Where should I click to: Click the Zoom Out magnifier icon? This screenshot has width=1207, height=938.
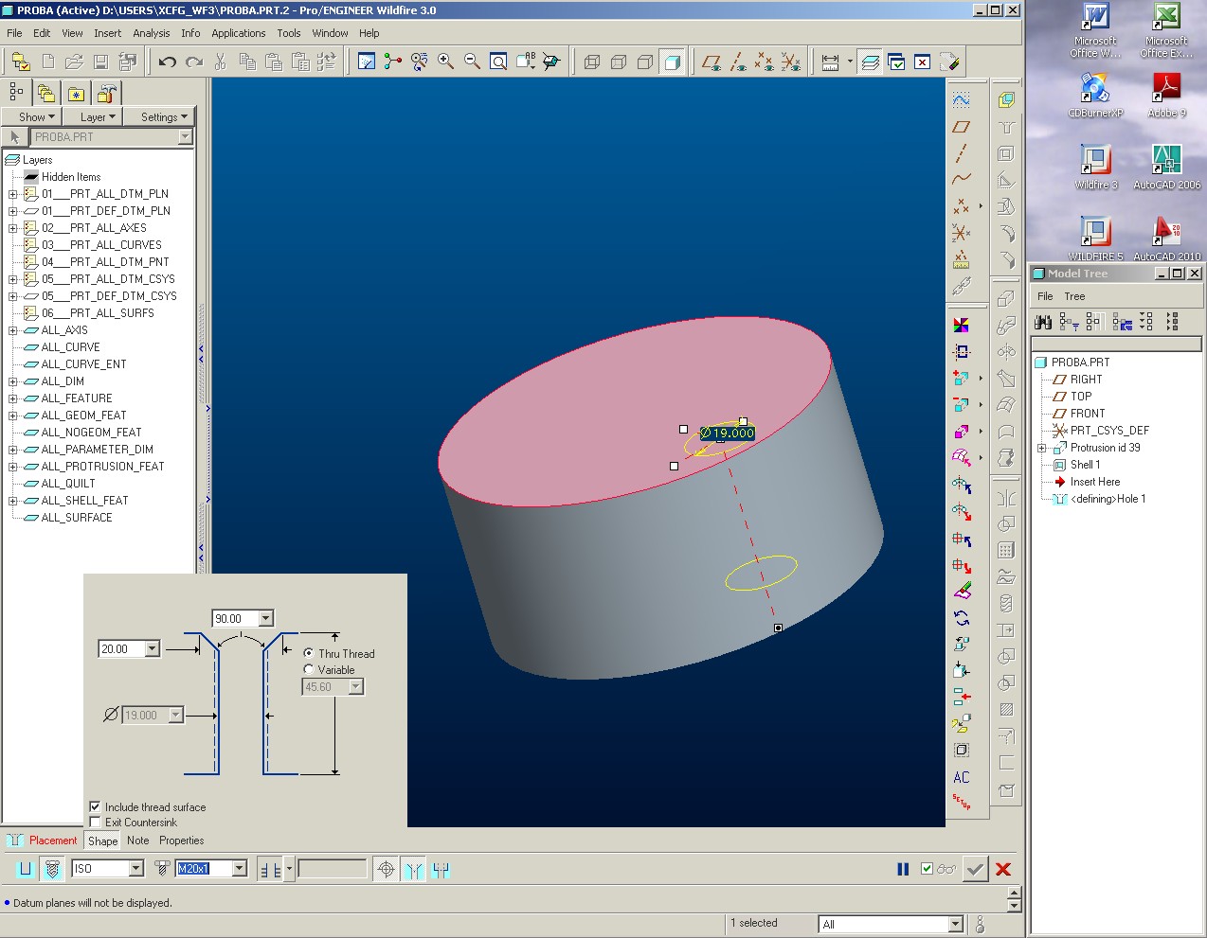pyautogui.click(x=472, y=62)
